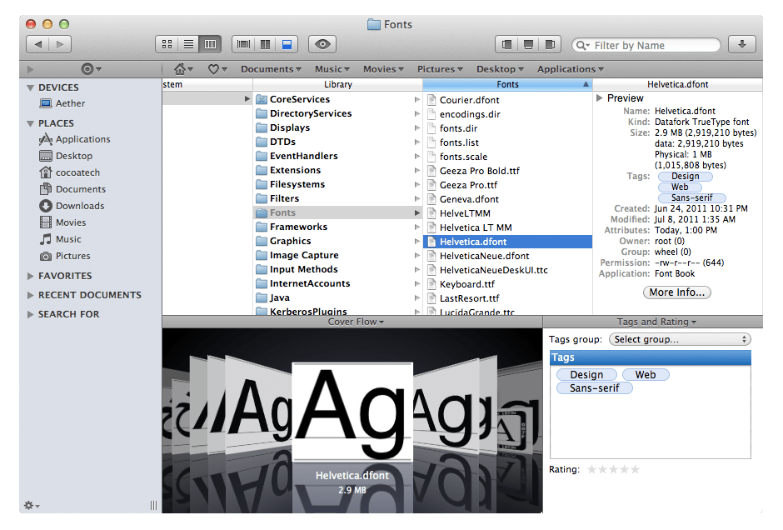Click the Quick Look eye button
Image resolution: width=783 pixels, height=530 pixels.
(322, 44)
